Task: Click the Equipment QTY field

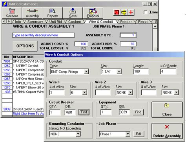Action: (x=106, y=112)
